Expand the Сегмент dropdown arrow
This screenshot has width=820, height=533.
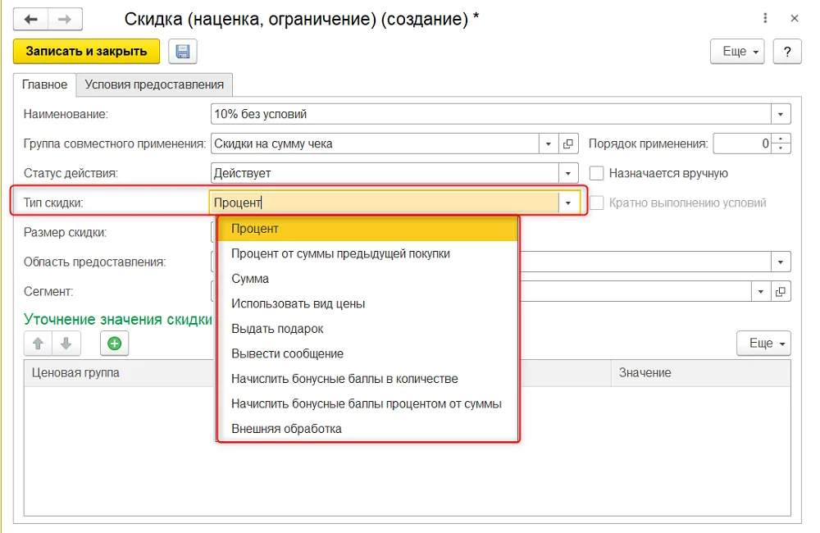tap(760, 291)
